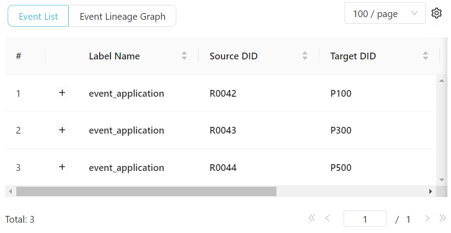Sort by Label Name column
This screenshot has height=233, width=451.
(x=184, y=56)
